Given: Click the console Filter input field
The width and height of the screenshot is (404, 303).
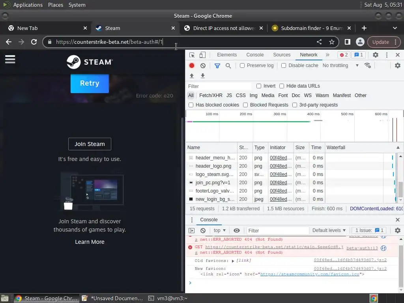Looking at the screenshot, I should (x=278, y=230).
